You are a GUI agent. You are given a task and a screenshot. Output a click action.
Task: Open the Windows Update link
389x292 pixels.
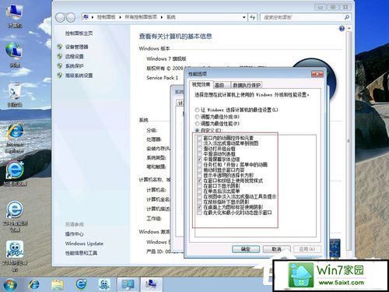coord(84,244)
